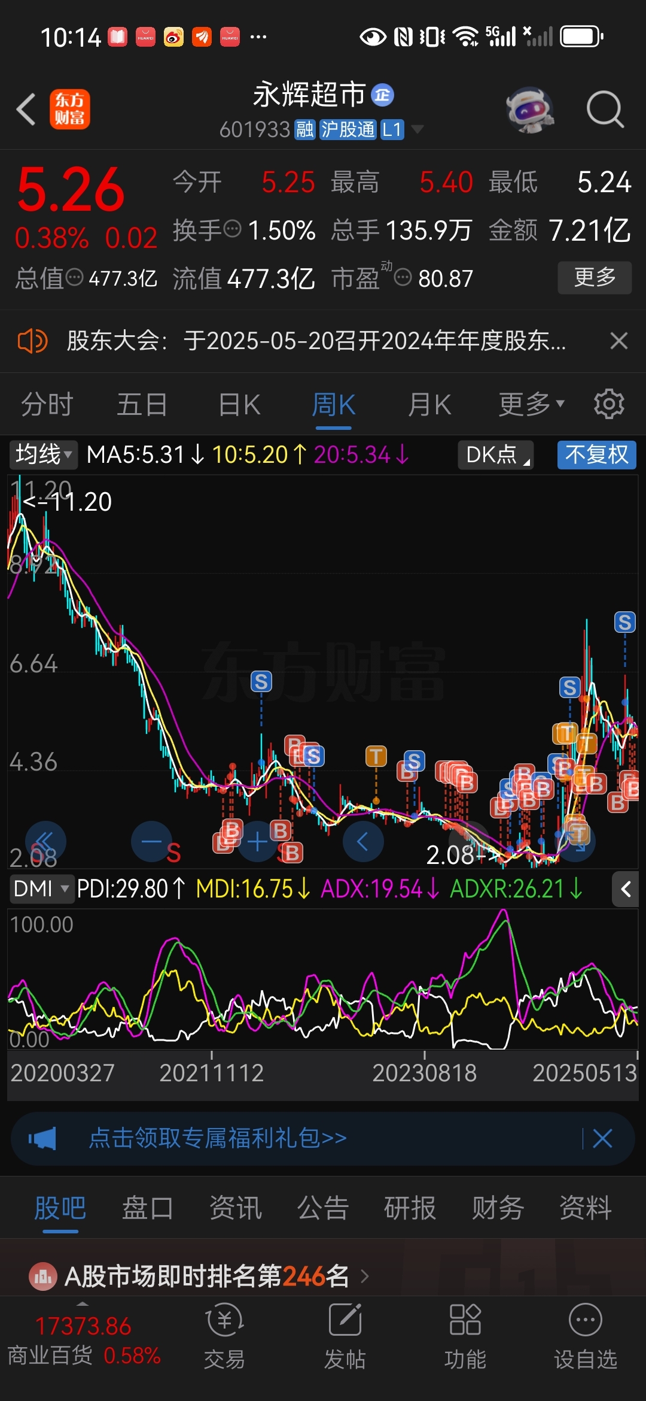
Task: Tap the speaker announcement icon
Action: (32, 341)
